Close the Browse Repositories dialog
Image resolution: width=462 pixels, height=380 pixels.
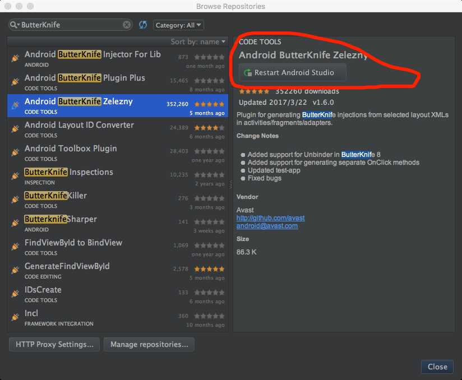point(437,367)
